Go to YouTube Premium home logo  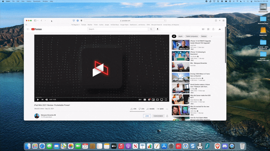(36, 29)
